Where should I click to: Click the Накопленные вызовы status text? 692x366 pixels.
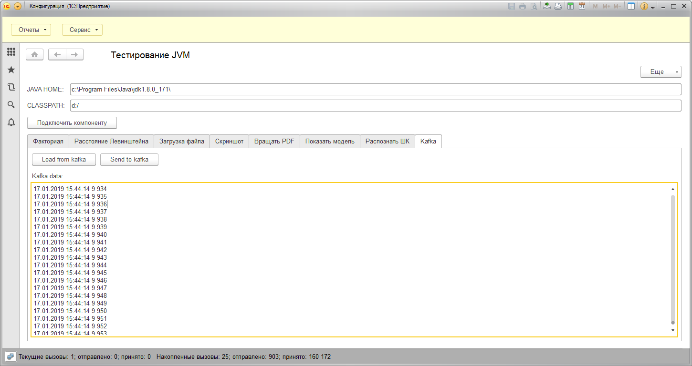tap(243, 356)
